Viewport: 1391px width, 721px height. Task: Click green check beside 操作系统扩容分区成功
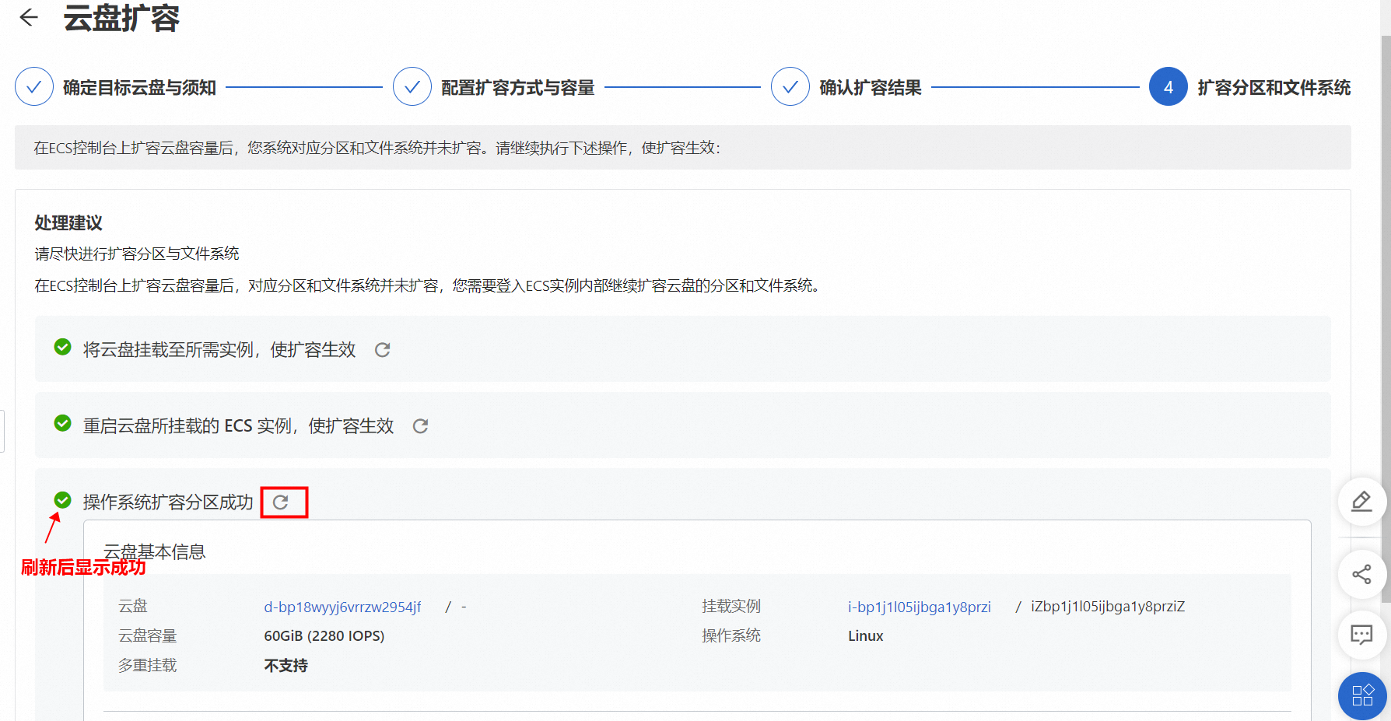[x=63, y=500]
